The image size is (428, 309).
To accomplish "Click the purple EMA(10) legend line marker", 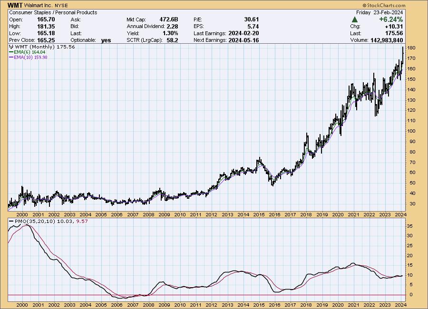I will (11, 57).
